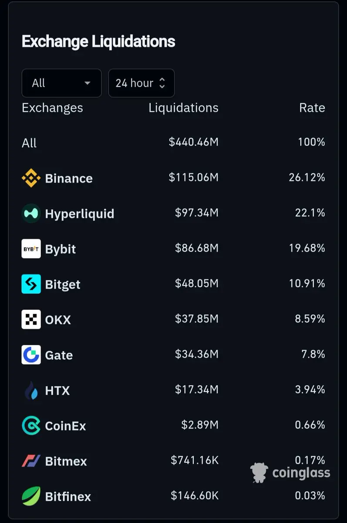347x523 pixels.
Task: Open the 24 hour timeframe selector
Action: 141,83
